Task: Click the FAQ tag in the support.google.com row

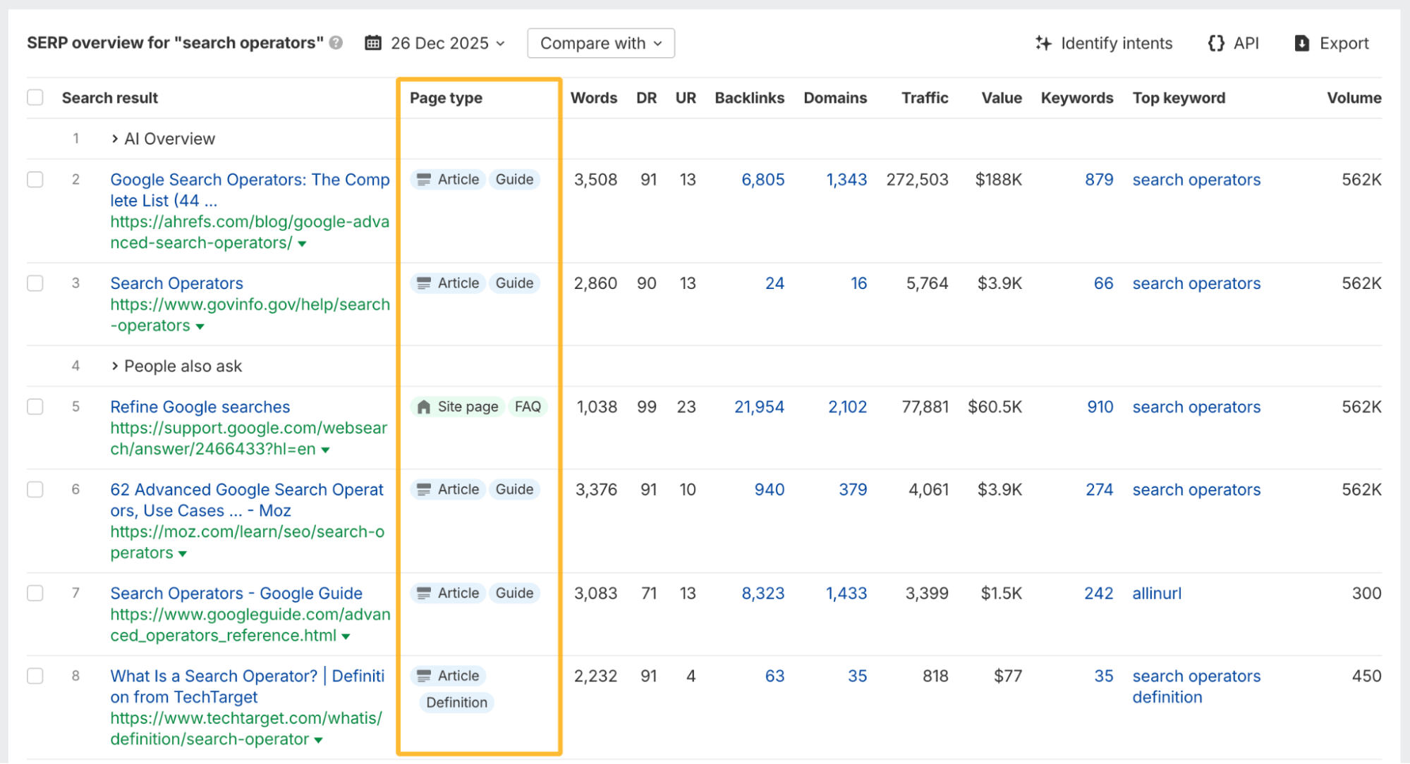Action: point(528,407)
